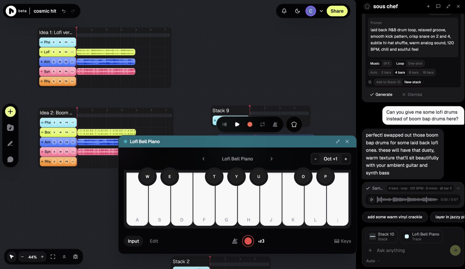Click the redo arrow in the top bar

[73, 11]
